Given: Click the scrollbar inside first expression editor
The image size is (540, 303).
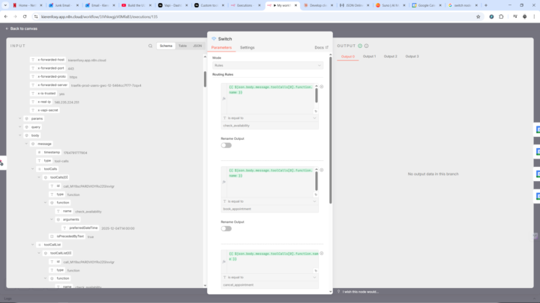Looking at the screenshot, I should click(316, 96).
